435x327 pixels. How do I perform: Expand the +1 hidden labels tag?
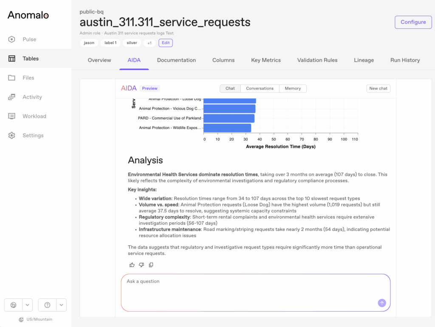pos(149,43)
